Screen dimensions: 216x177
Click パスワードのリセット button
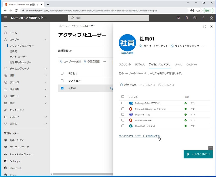click(154, 46)
